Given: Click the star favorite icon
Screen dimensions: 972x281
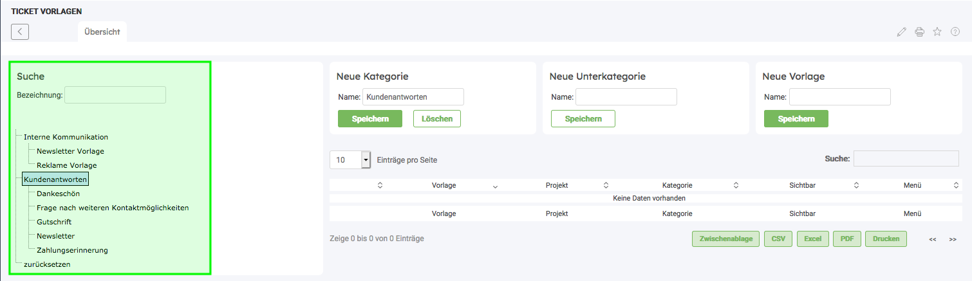Looking at the screenshot, I should pos(937,32).
